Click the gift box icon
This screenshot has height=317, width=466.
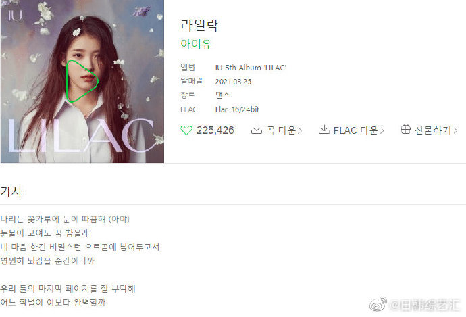point(406,129)
